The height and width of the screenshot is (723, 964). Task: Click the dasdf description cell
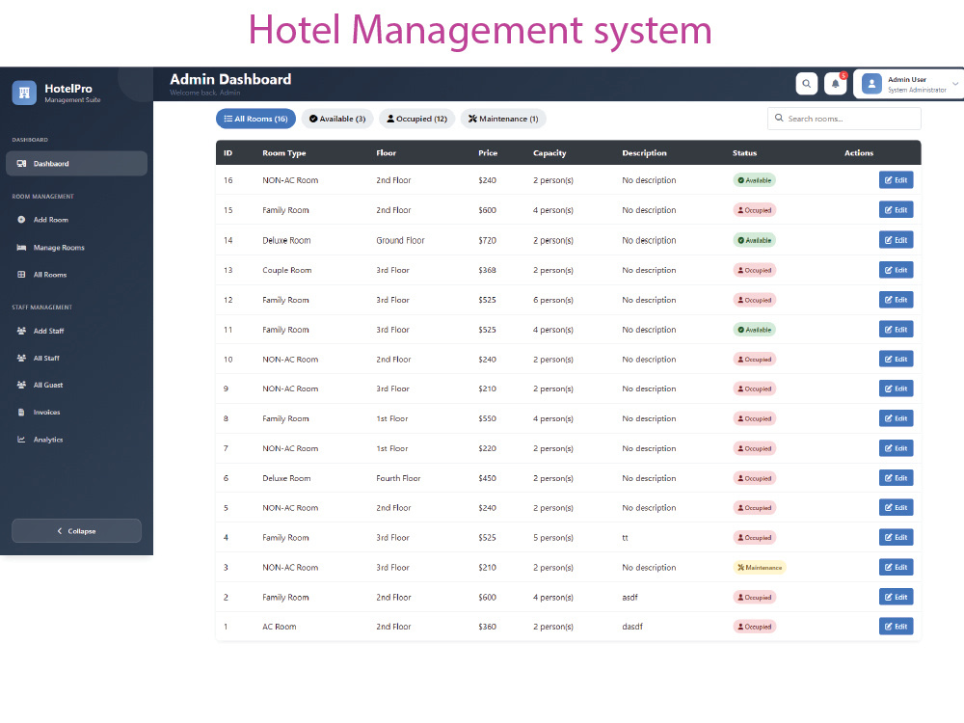click(x=632, y=627)
